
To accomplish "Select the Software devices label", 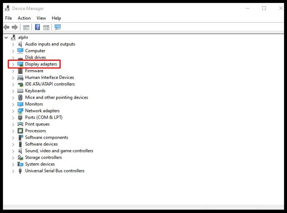I will (41, 144).
